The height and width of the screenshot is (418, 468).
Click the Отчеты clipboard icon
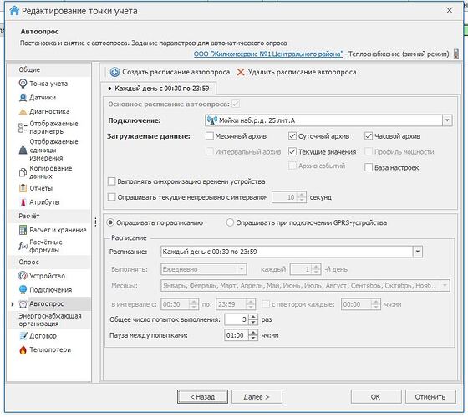(23, 188)
